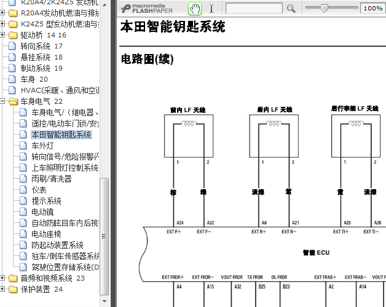Expand the K24Z5 型发动机燃油 folder
Image resolution: width=386 pixels, height=307 pixels.
pos(2,24)
